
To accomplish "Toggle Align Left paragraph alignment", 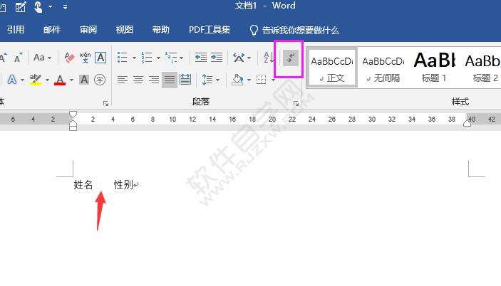I will [x=123, y=80].
